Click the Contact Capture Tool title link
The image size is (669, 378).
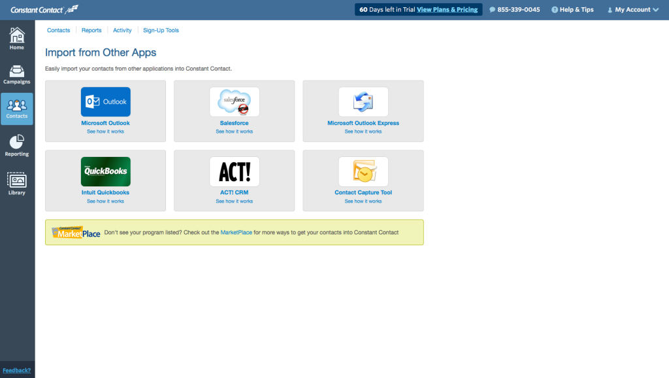click(363, 193)
